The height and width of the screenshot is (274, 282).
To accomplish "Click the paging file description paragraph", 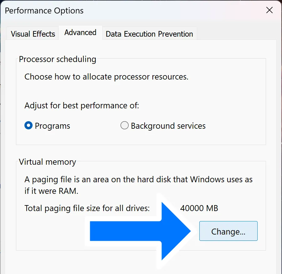I will click(138, 180).
